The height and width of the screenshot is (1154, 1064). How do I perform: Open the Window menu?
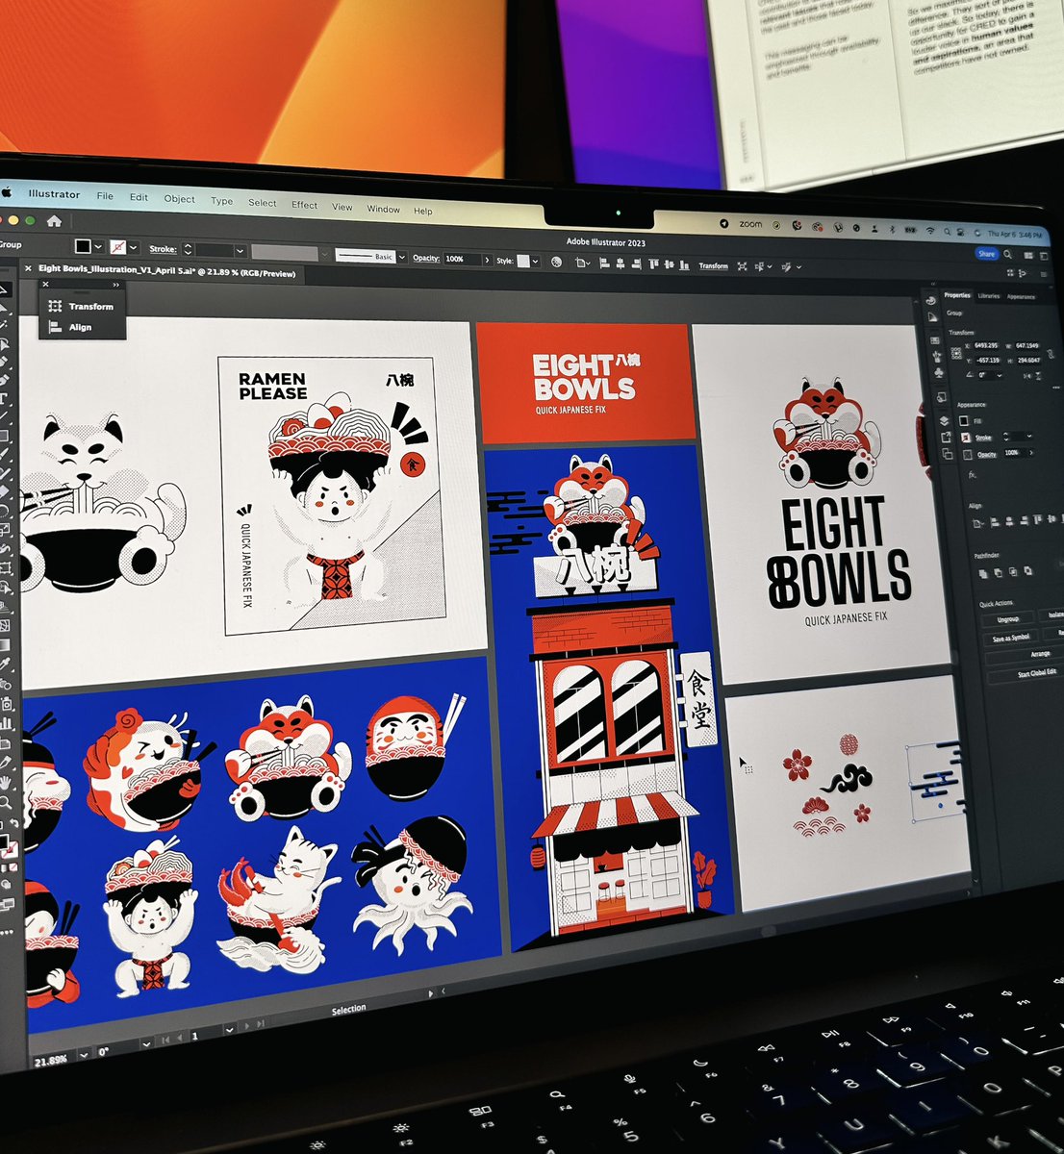click(x=383, y=209)
